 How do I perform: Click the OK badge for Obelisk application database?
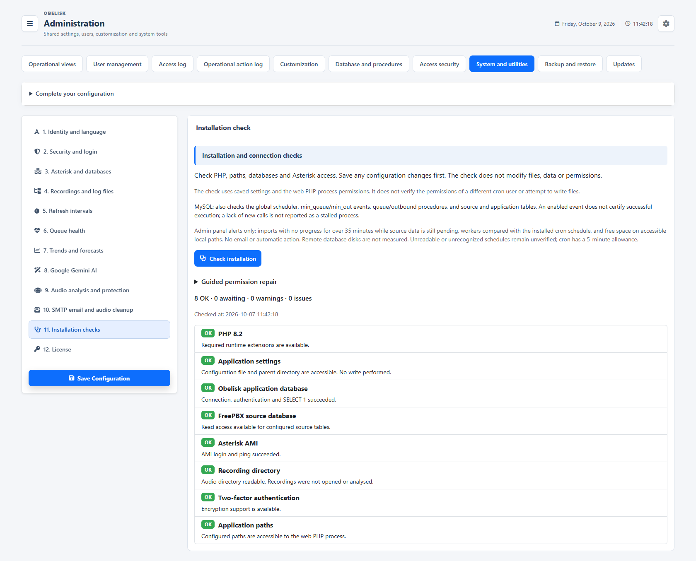(208, 388)
